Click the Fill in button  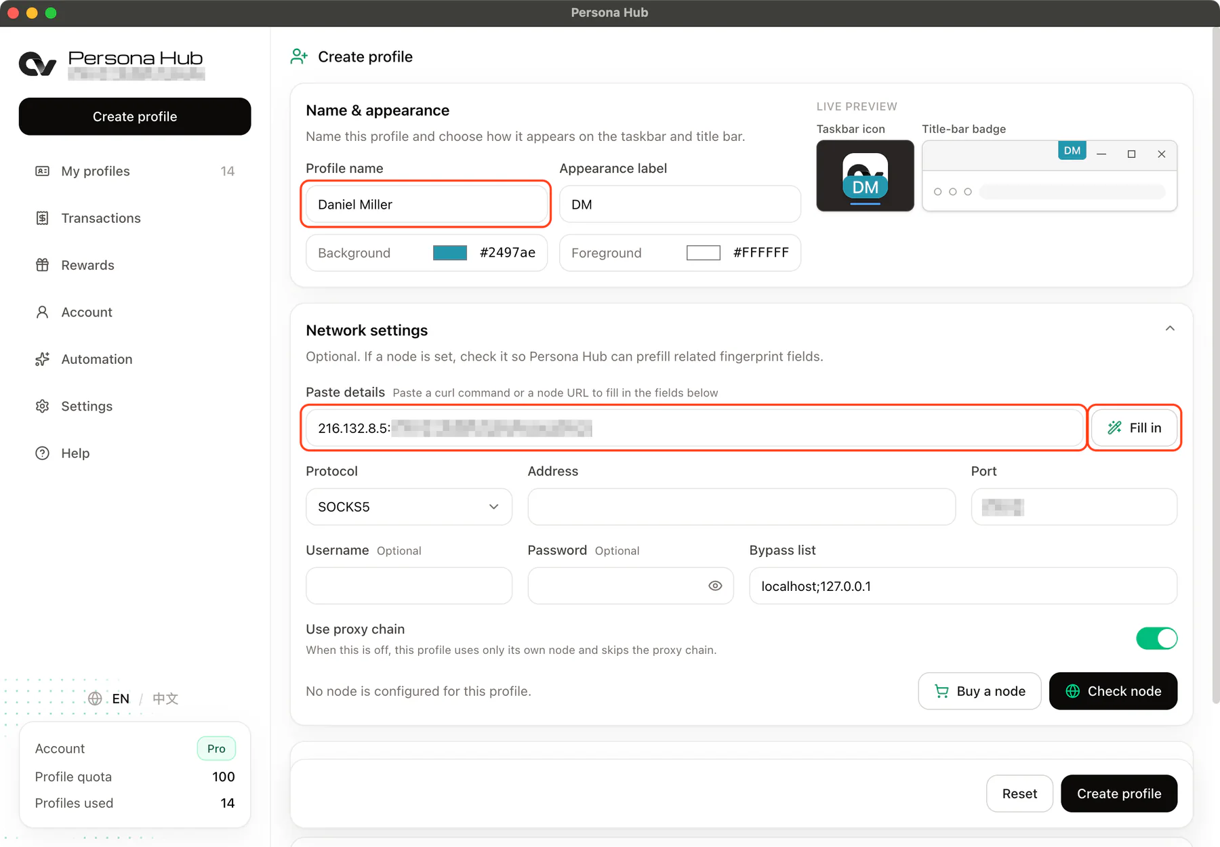pyautogui.click(x=1134, y=428)
